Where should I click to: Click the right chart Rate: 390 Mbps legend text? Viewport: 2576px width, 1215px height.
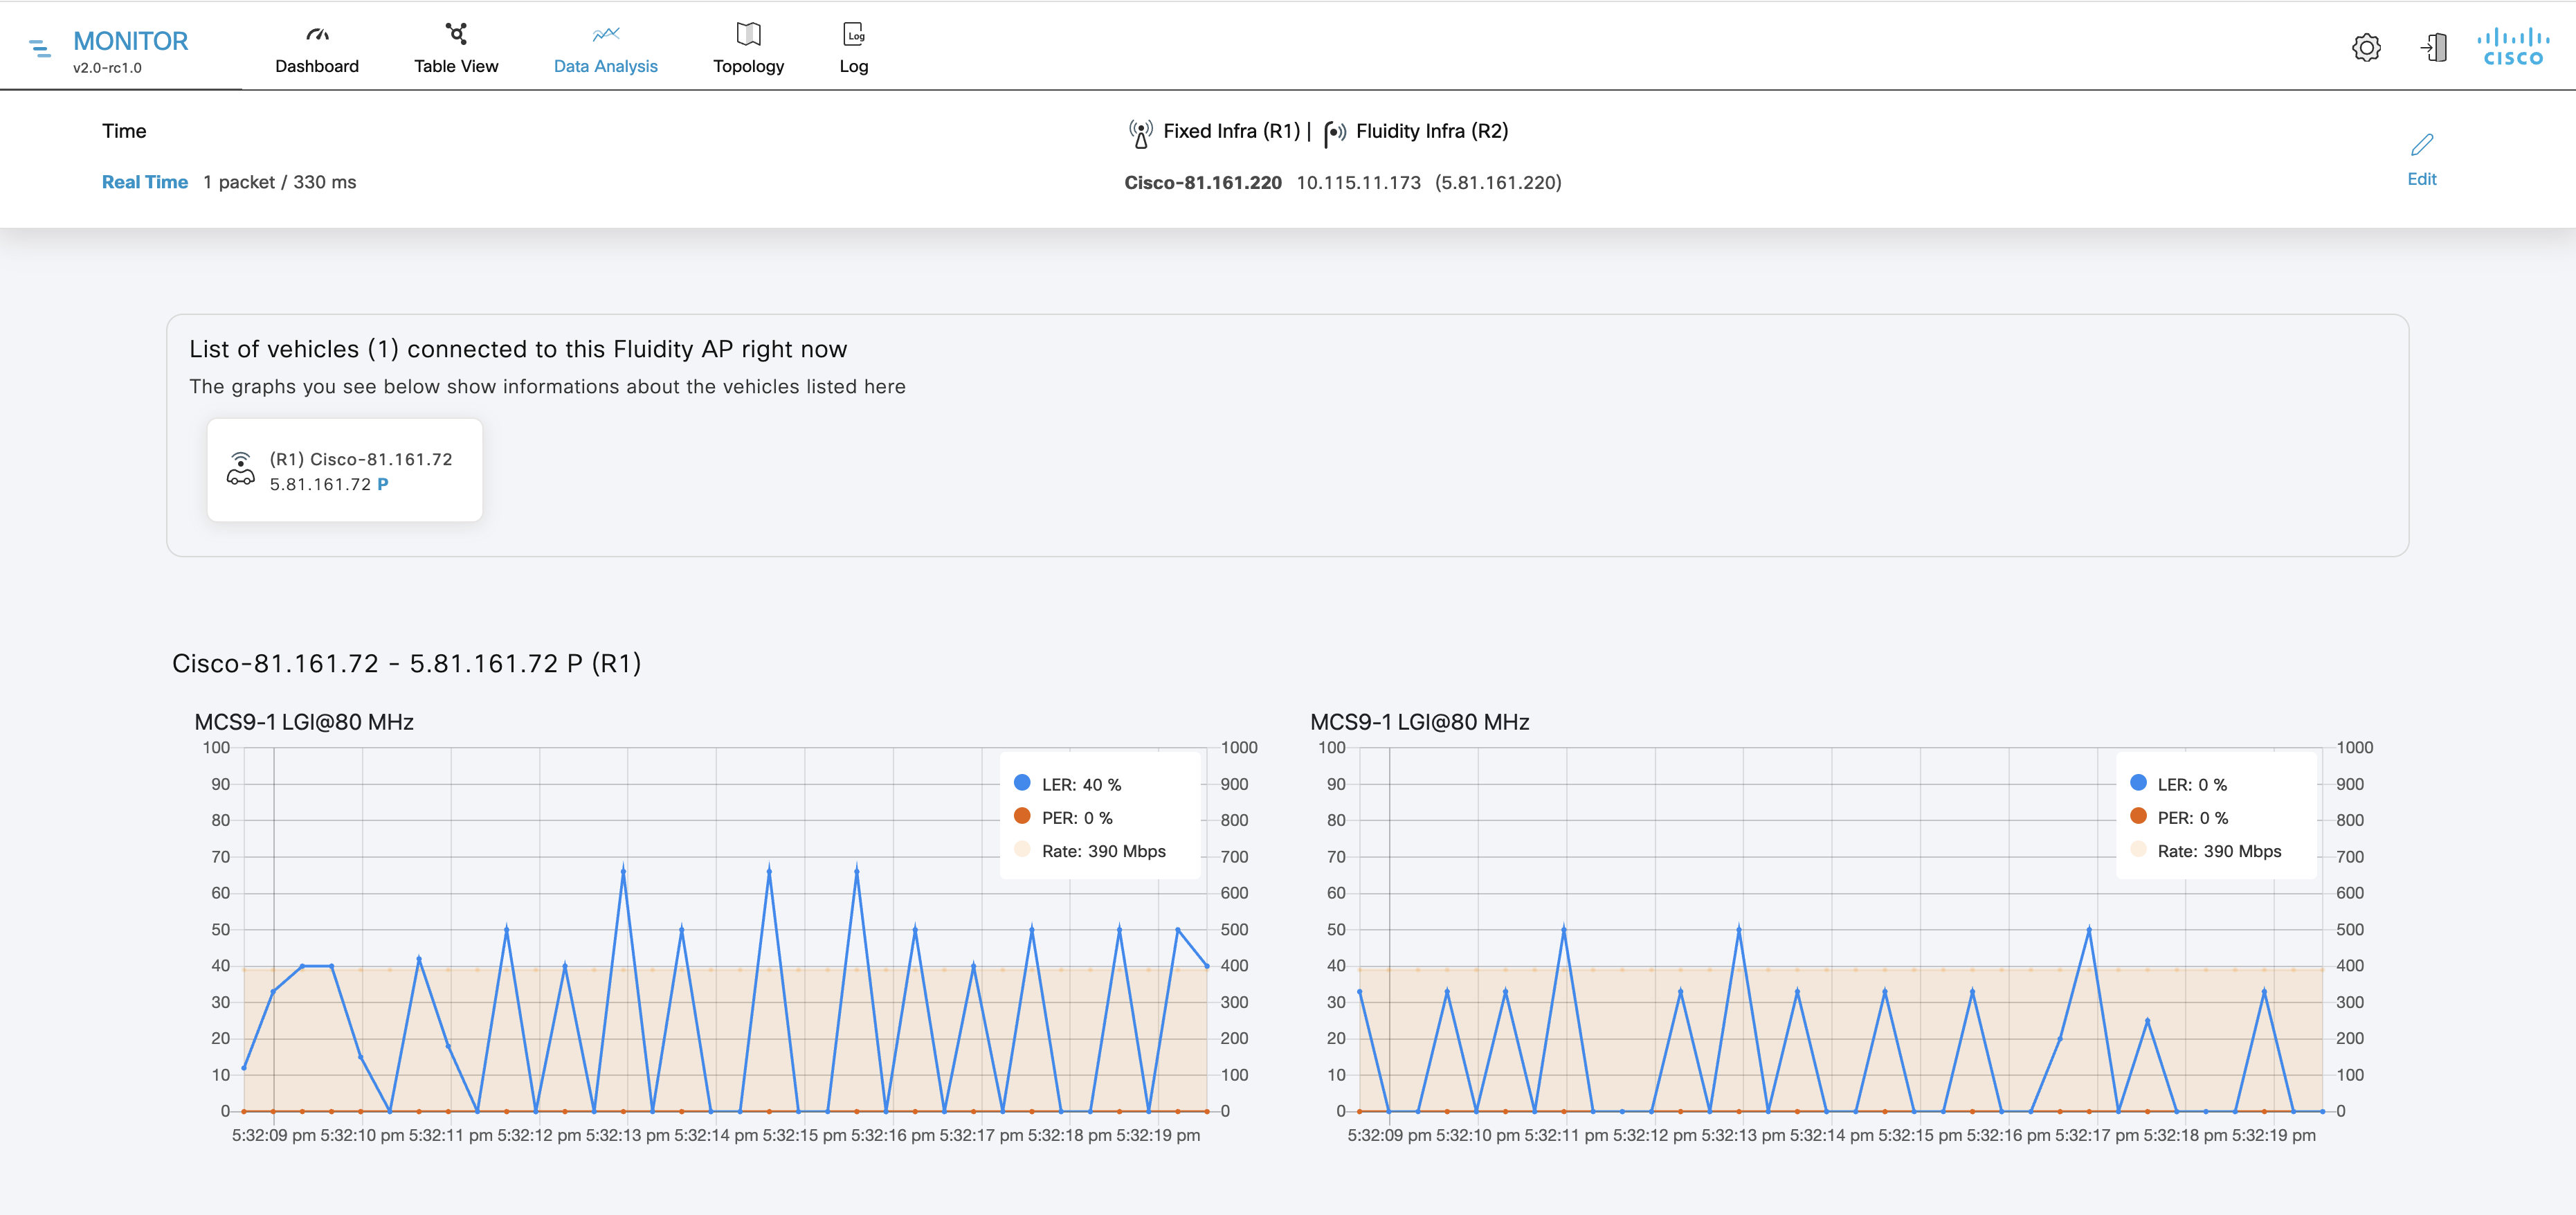click(x=2219, y=851)
